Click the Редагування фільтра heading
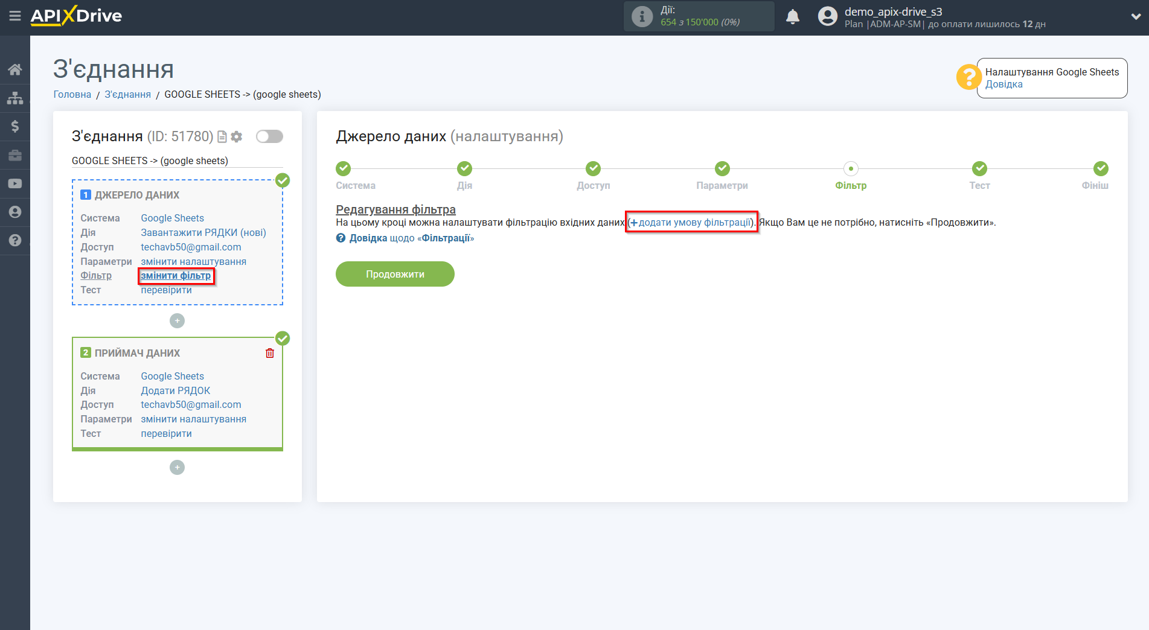The height and width of the screenshot is (630, 1149). point(395,209)
